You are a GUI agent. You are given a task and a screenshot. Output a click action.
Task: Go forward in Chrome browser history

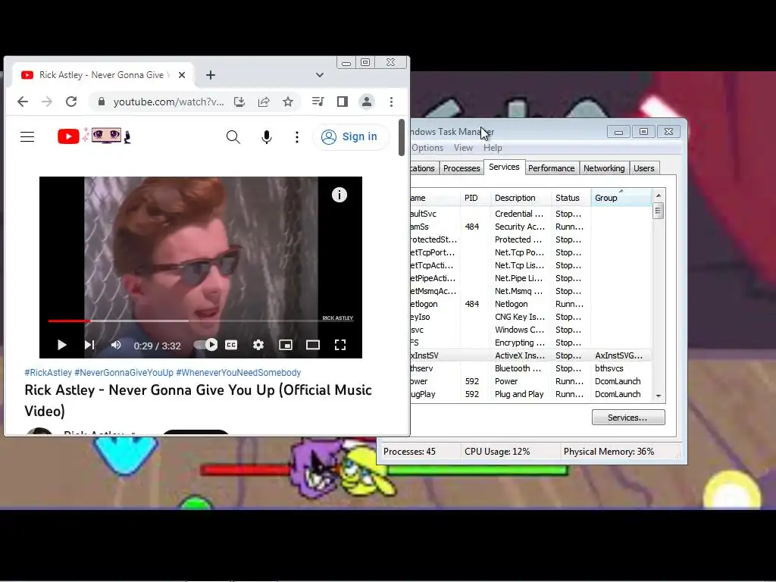[47, 102]
